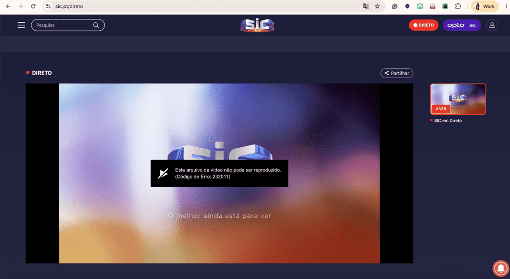Open site information icon in address bar
The height and width of the screenshot is (279, 510).
[x=48, y=6]
